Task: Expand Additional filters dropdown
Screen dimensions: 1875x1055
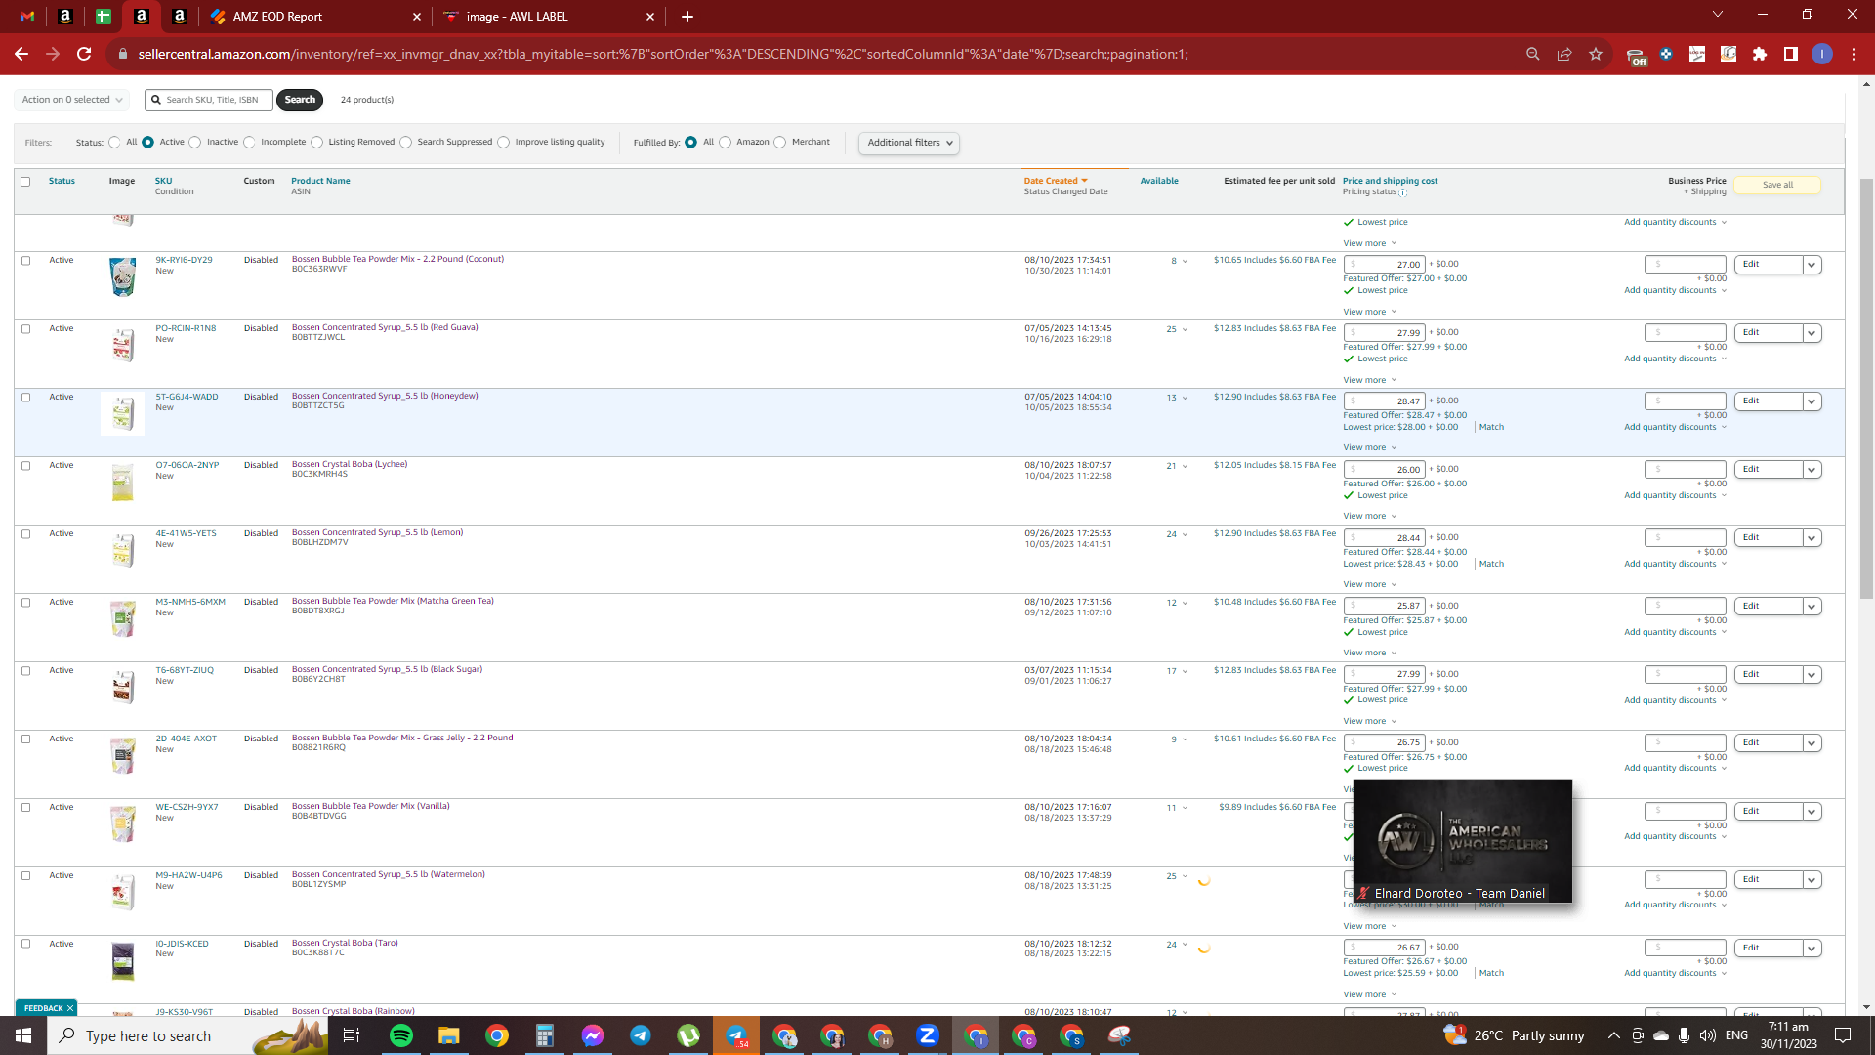Action: click(x=909, y=143)
